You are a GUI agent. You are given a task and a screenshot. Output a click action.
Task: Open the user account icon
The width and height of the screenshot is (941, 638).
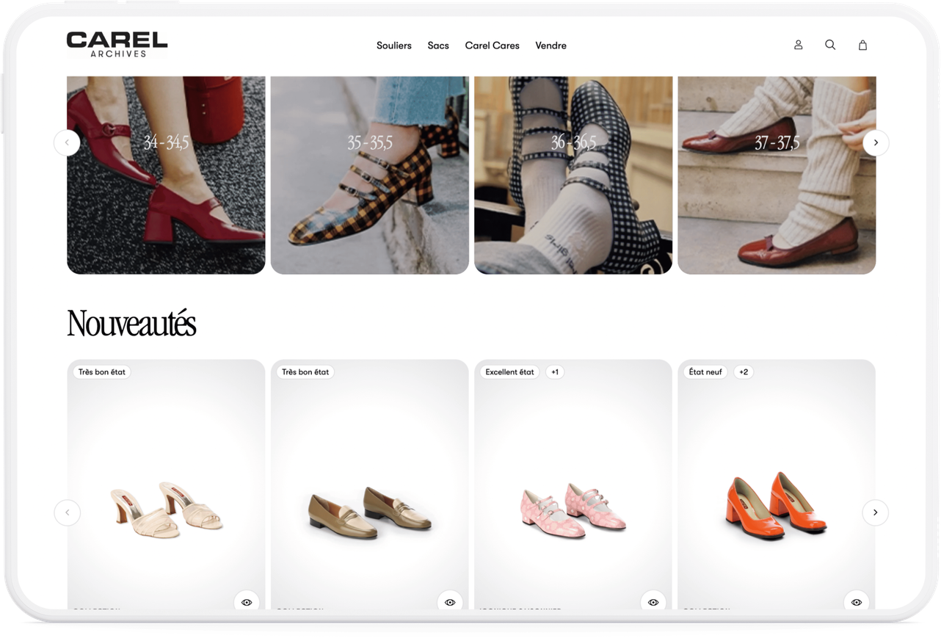coord(798,45)
